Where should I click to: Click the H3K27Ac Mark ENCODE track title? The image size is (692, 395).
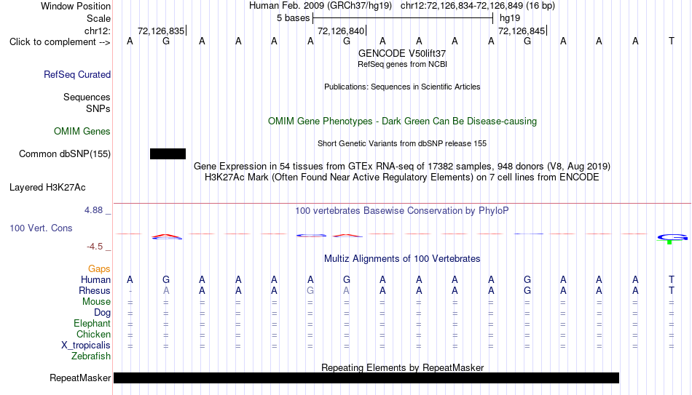(402, 177)
